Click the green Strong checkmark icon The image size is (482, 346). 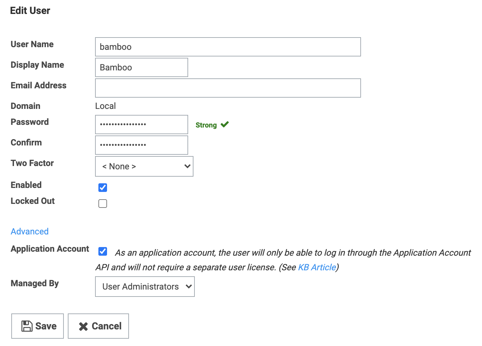coord(225,125)
